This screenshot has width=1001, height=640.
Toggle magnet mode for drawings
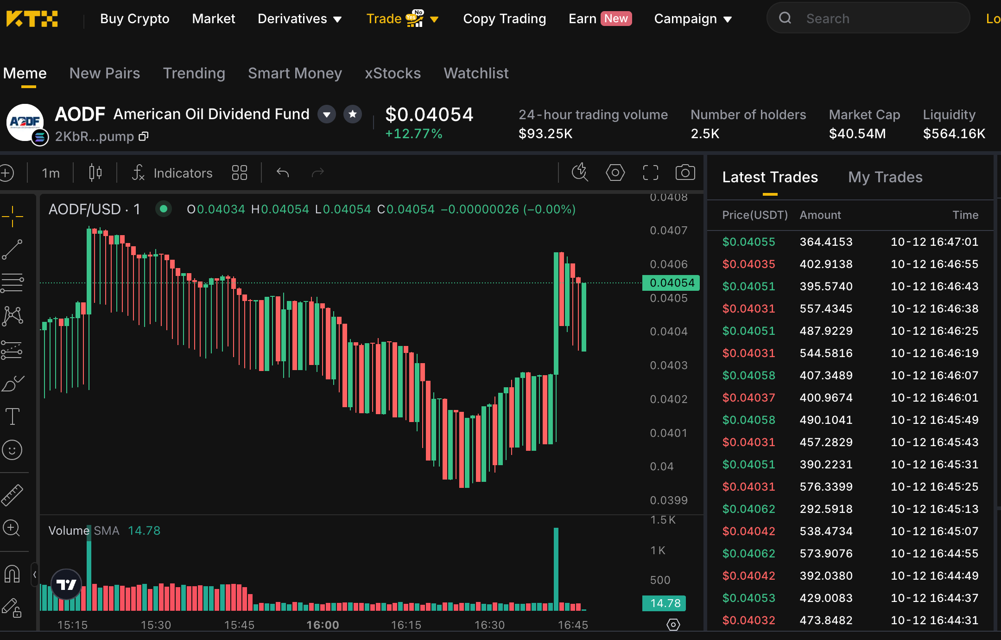pos(12,574)
